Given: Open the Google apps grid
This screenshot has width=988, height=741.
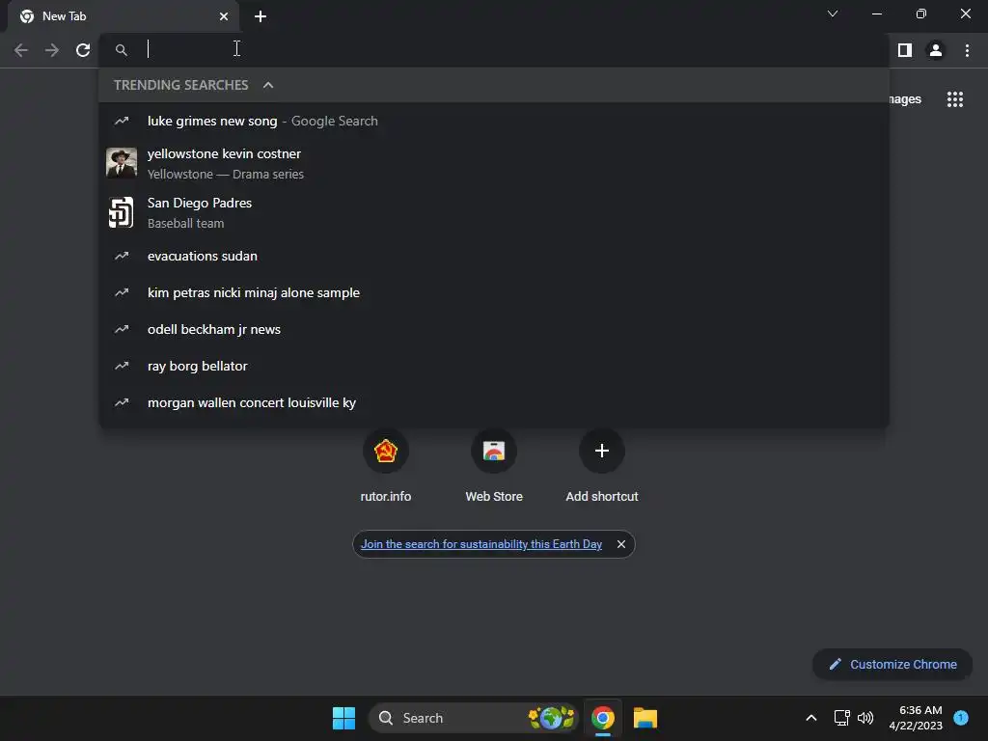Looking at the screenshot, I should point(955,99).
